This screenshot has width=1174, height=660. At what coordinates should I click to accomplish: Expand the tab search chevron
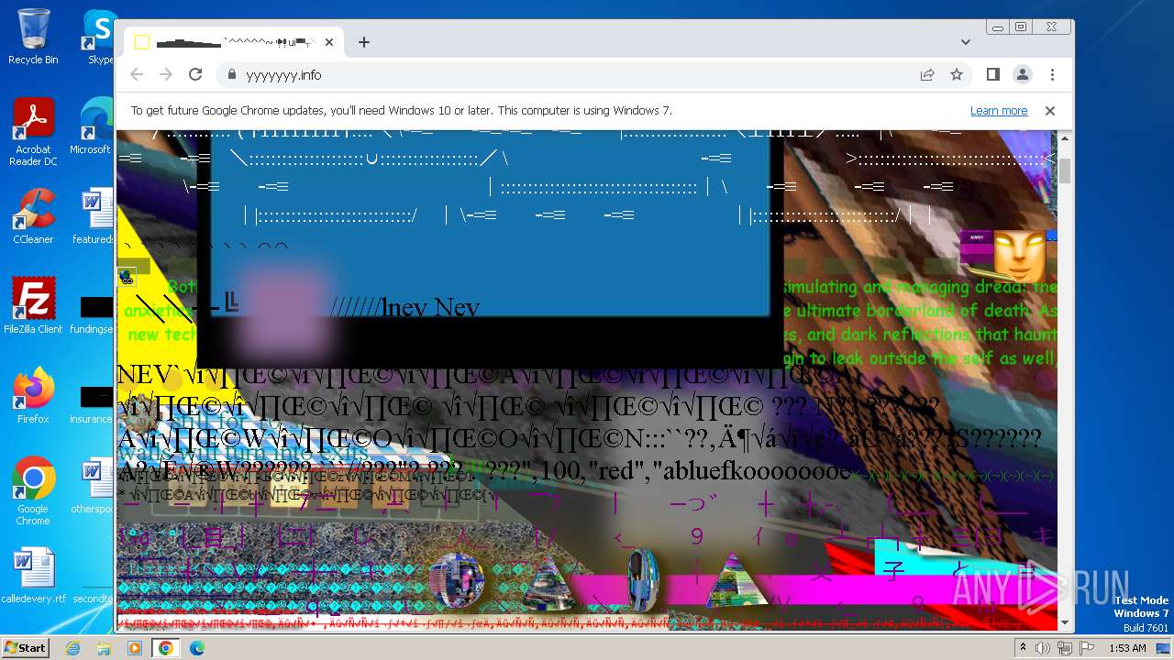pos(966,42)
